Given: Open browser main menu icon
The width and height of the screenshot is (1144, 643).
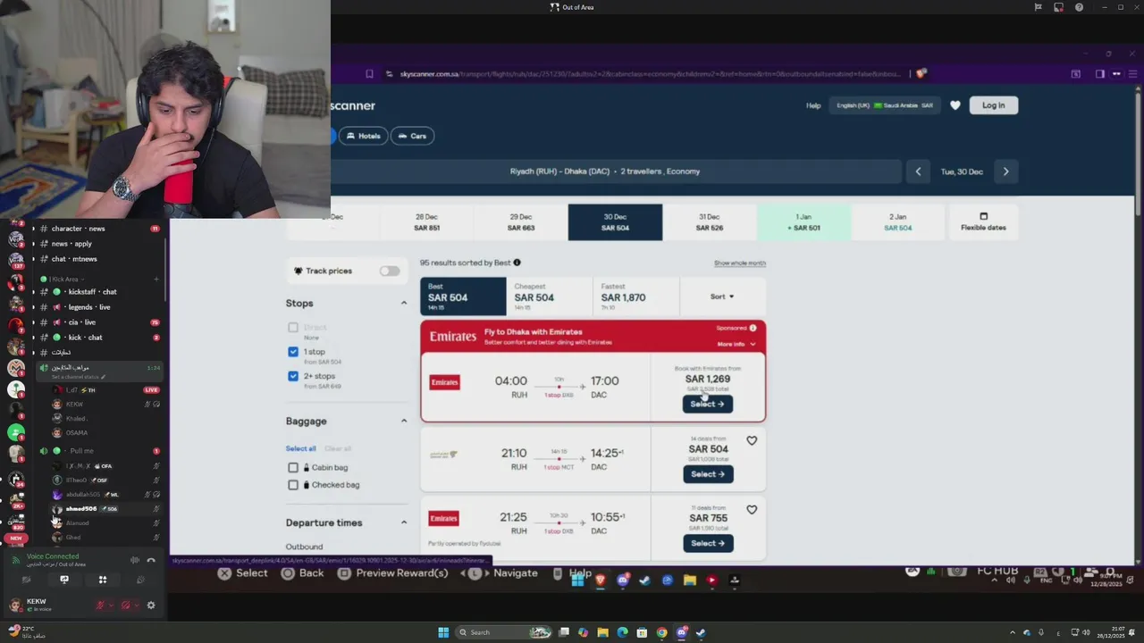Looking at the screenshot, I should [x=1132, y=74].
